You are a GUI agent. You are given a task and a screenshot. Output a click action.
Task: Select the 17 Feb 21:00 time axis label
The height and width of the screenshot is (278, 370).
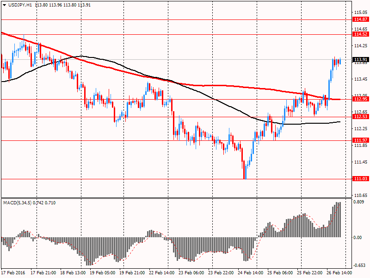click(43, 272)
